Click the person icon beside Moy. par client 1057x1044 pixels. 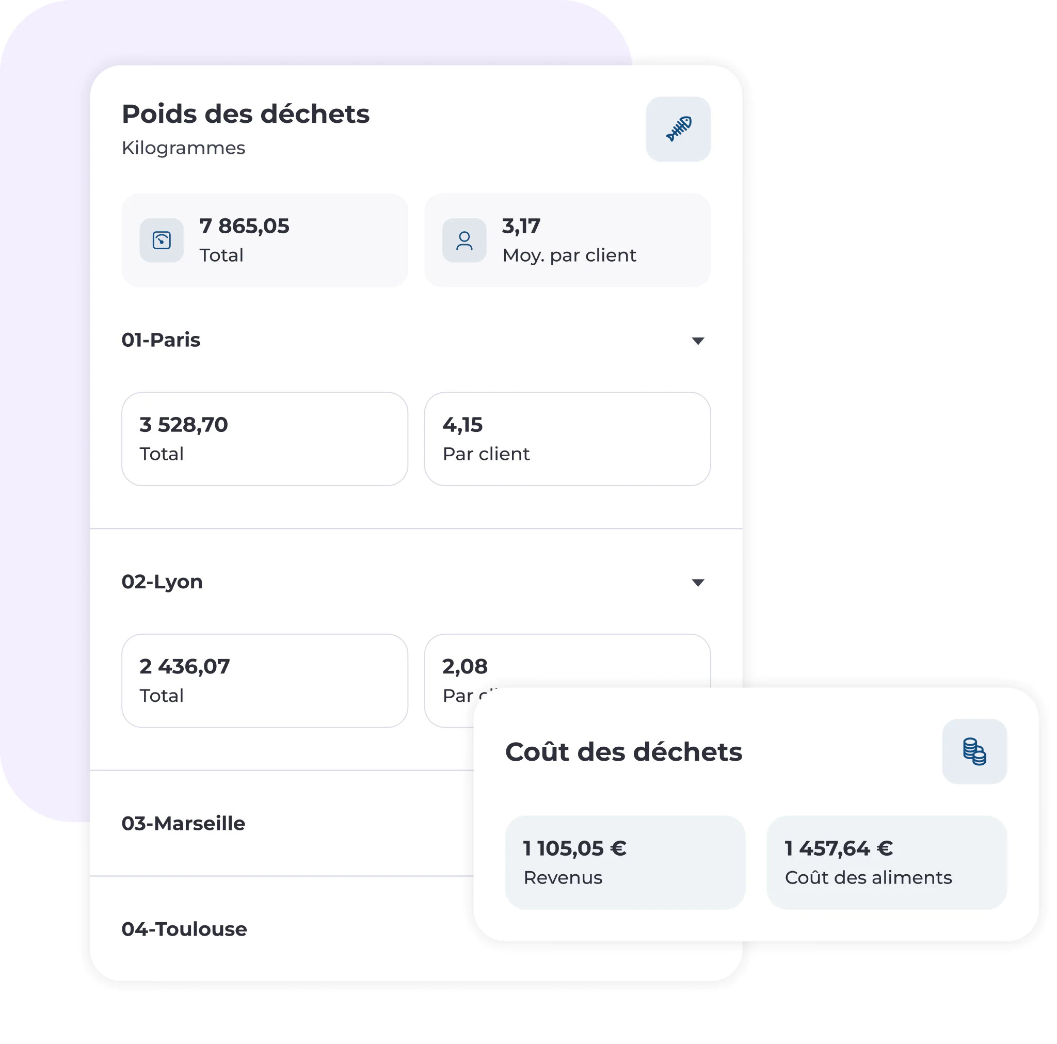tap(464, 240)
